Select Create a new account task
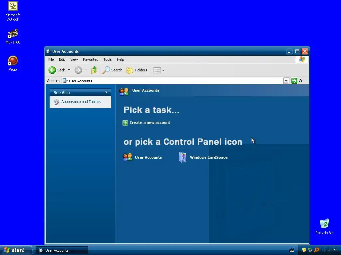The width and height of the screenshot is (341, 255). pos(150,123)
